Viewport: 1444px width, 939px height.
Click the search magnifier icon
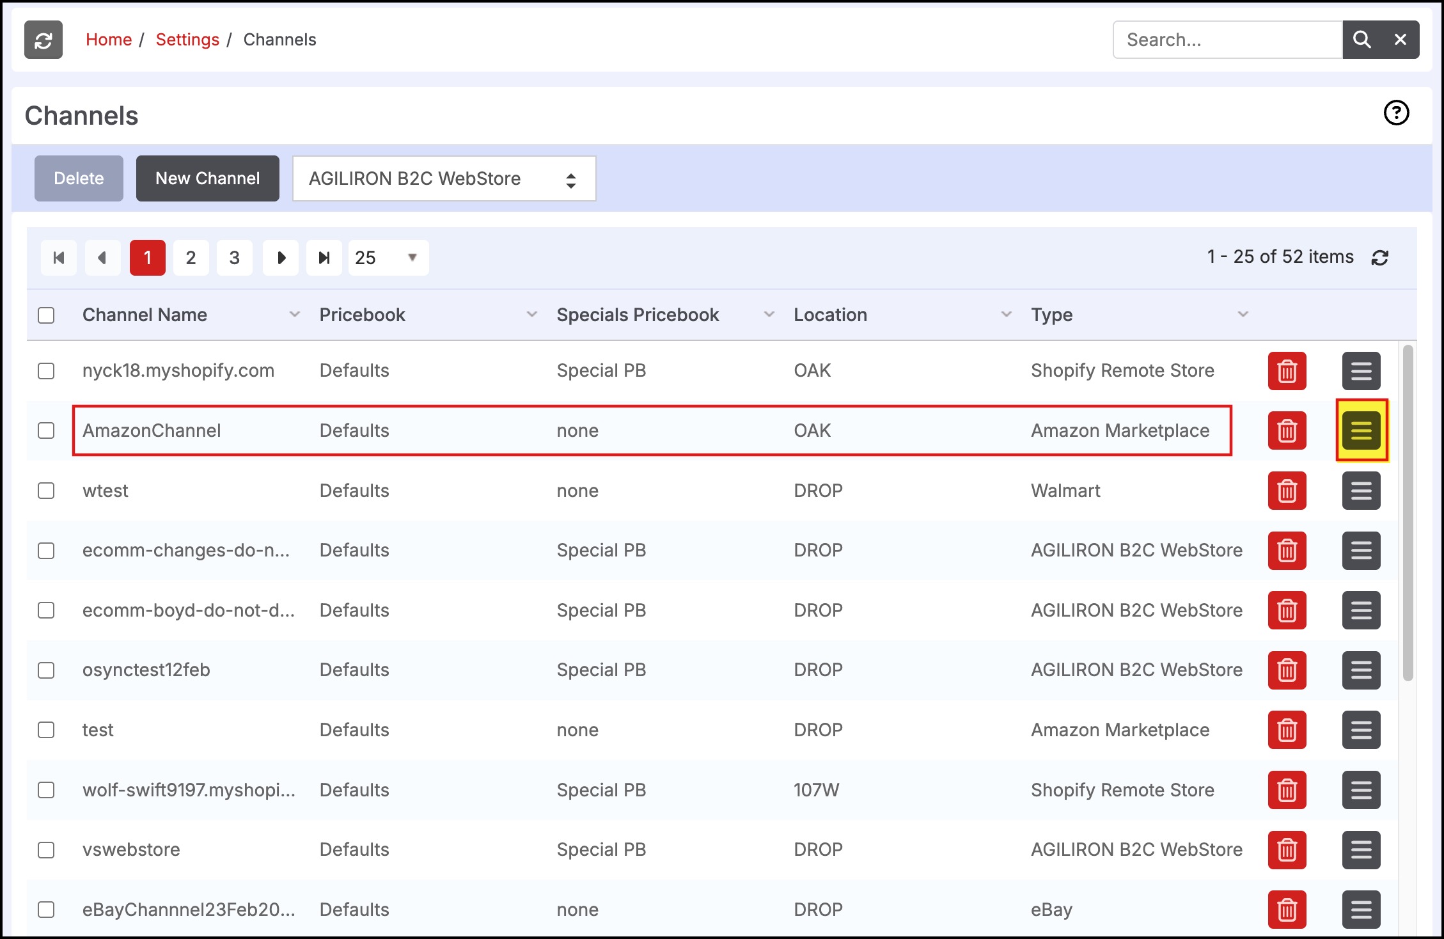tap(1362, 40)
